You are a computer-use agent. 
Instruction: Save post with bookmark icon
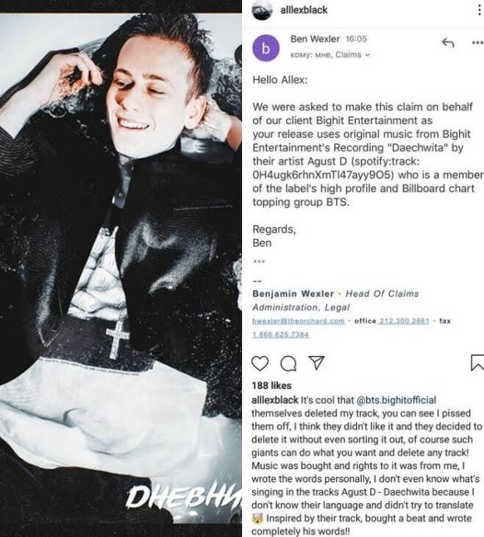click(477, 363)
